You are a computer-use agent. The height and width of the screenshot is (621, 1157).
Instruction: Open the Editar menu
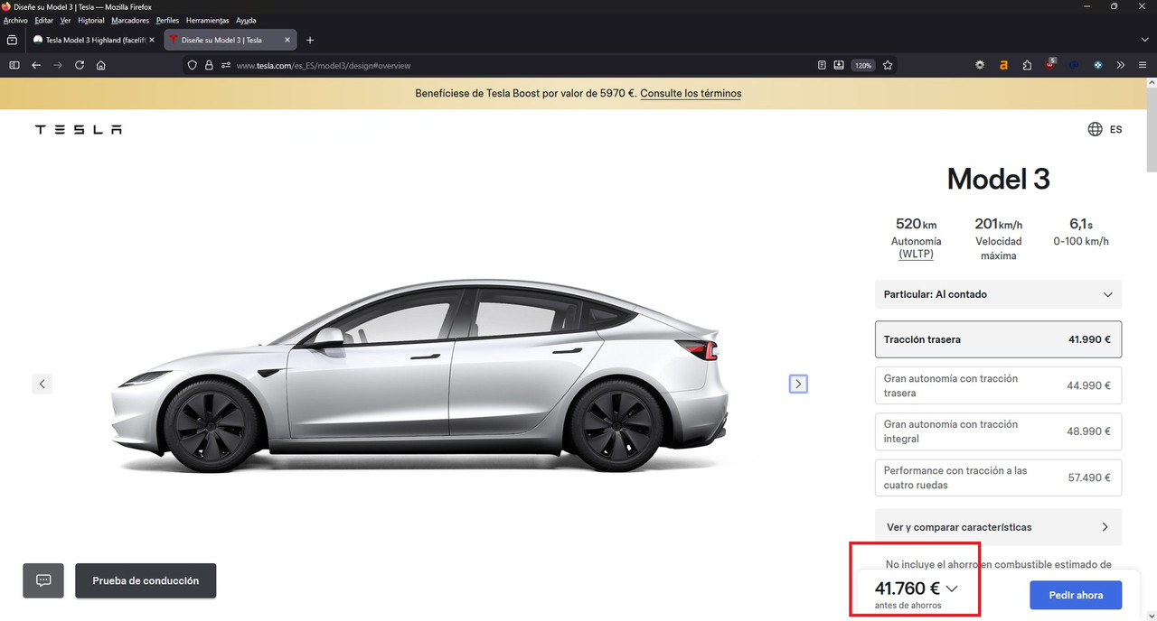click(x=43, y=20)
